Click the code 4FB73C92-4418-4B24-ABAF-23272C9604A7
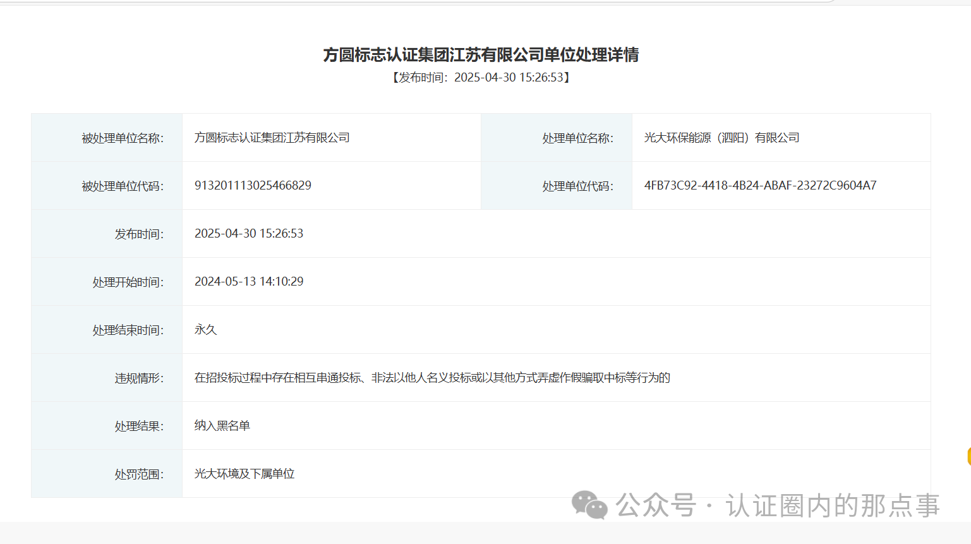 tap(760, 185)
